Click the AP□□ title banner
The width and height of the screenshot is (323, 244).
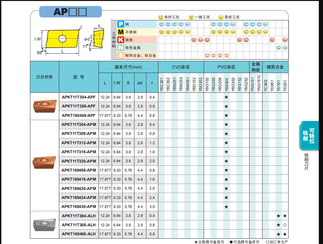[70, 12]
